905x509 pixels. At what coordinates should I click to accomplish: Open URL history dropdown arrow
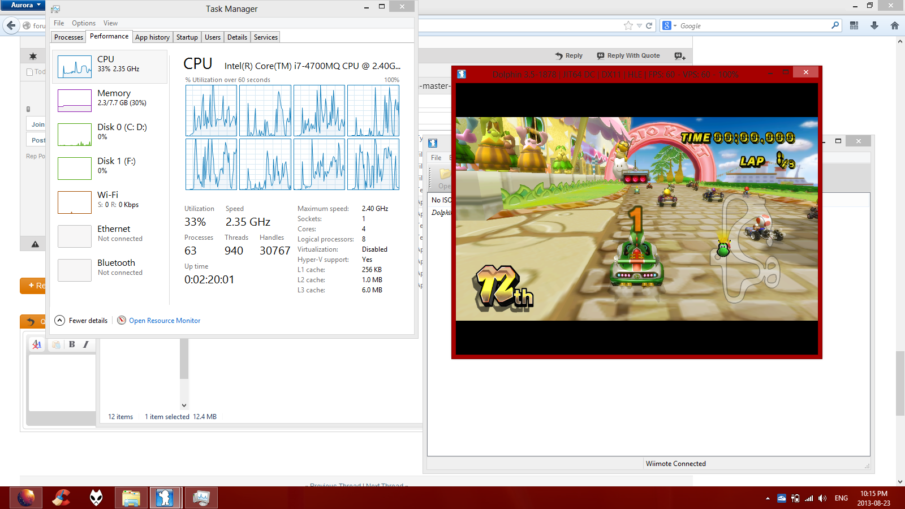coord(639,25)
